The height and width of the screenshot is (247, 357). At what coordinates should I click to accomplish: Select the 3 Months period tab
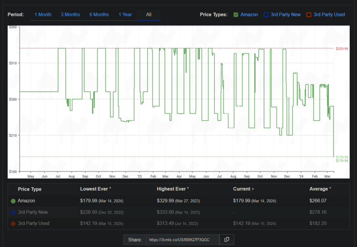pos(71,15)
